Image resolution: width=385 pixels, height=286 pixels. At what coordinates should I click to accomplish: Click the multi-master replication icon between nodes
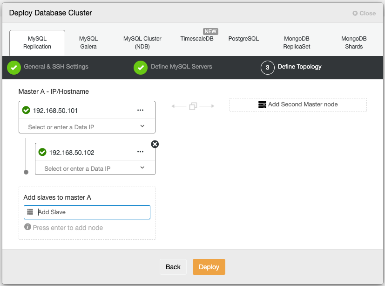click(193, 106)
